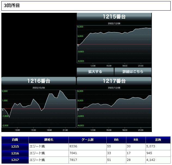
Task: Select the 1216番台 header bar
Action: tap(39, 81)
